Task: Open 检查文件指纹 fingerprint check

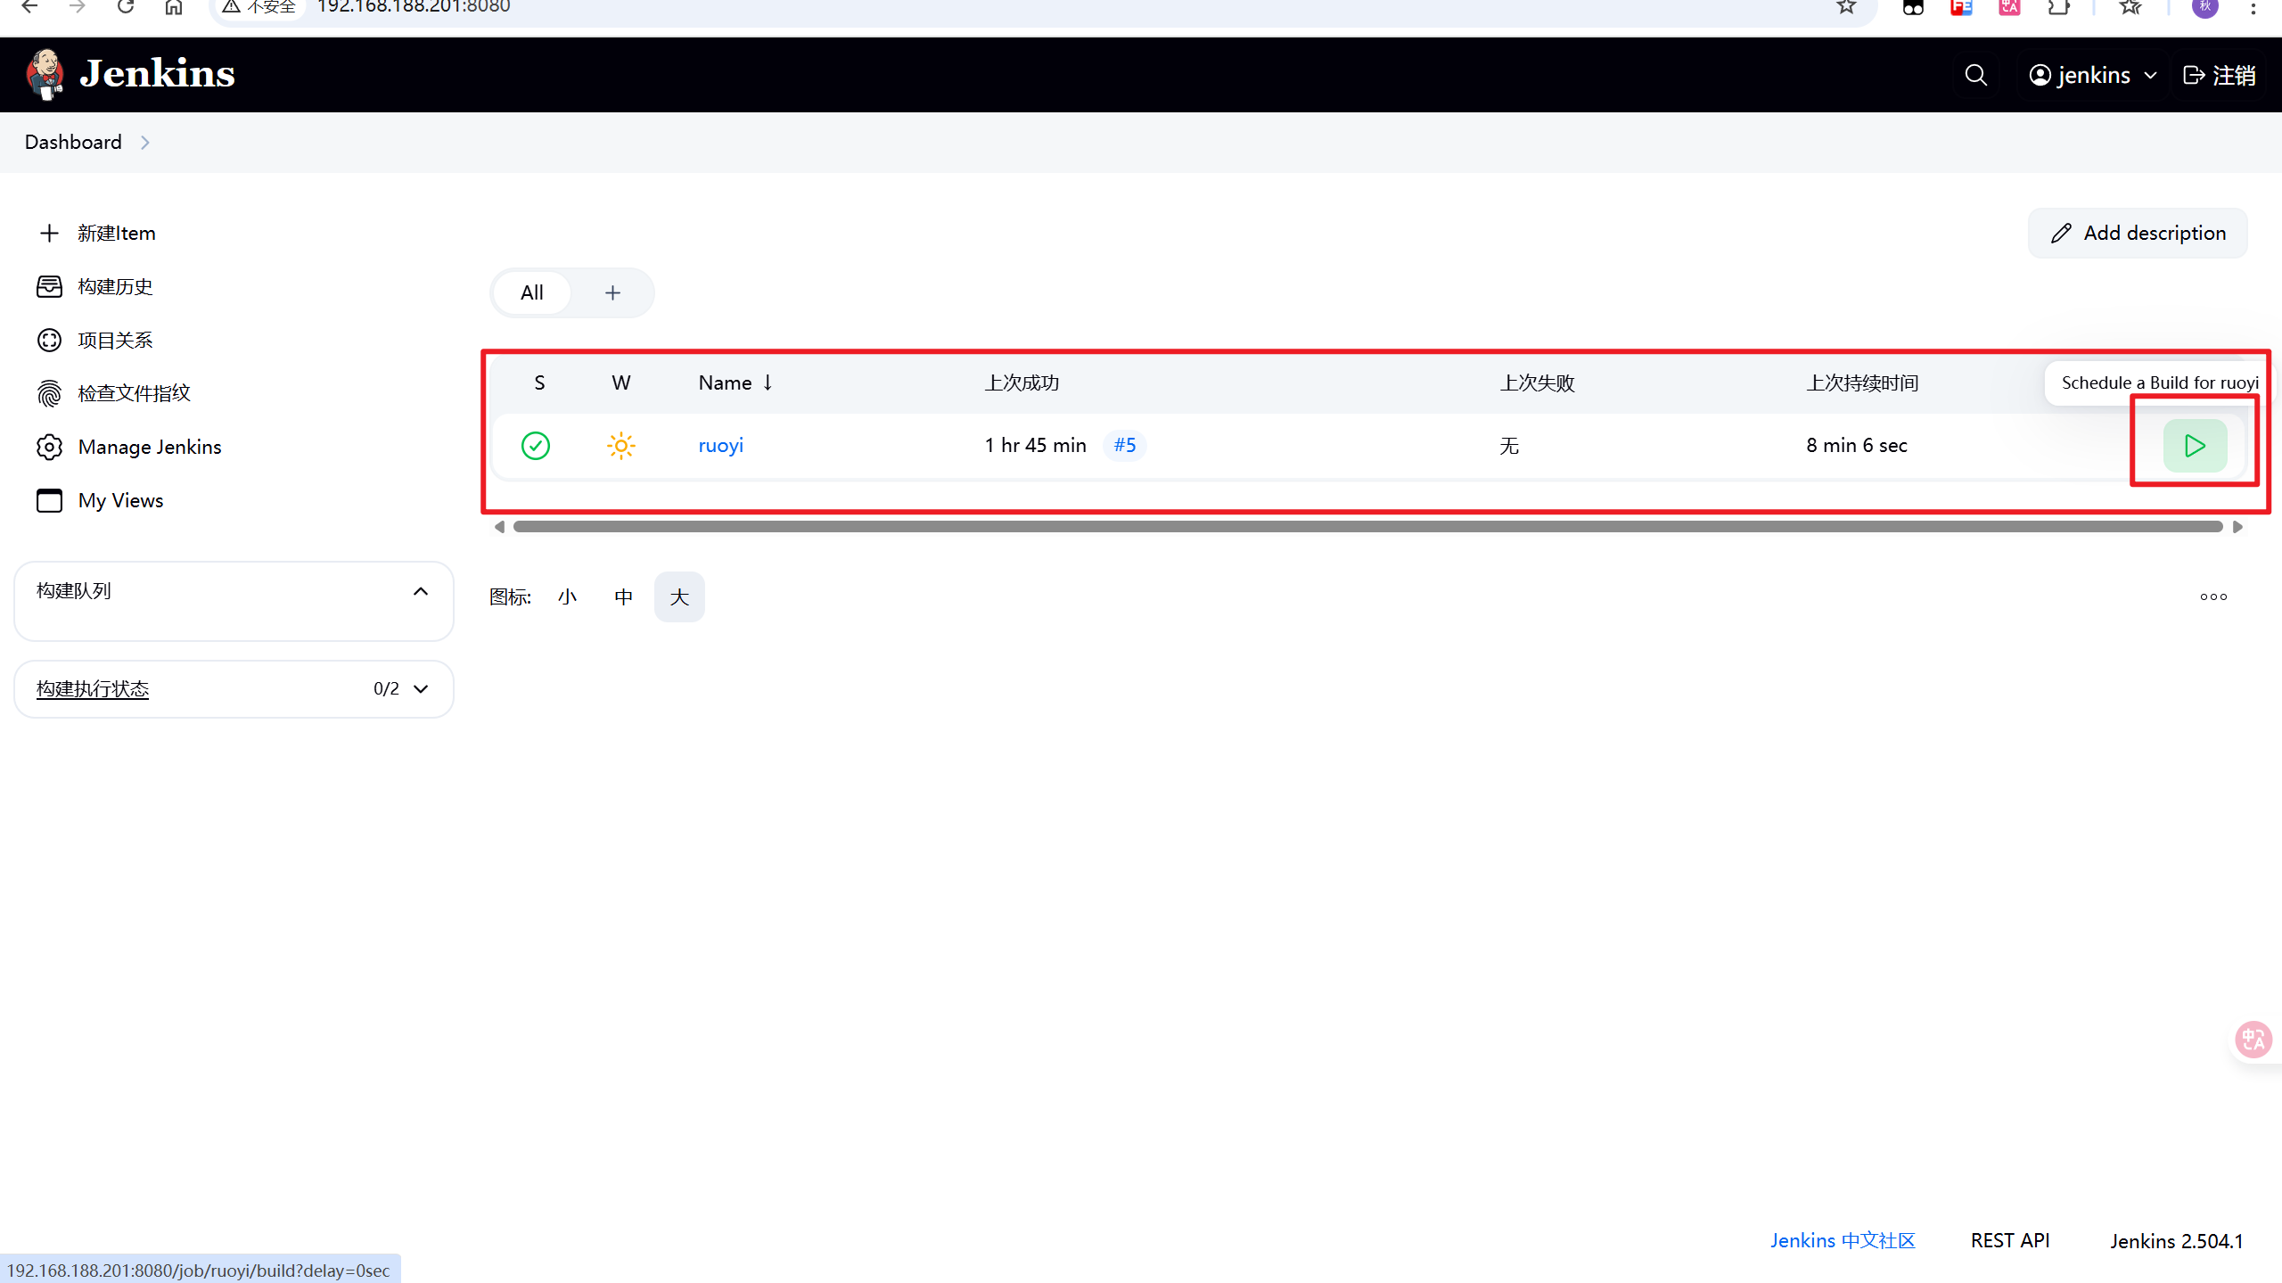Action: click(134, 393)
